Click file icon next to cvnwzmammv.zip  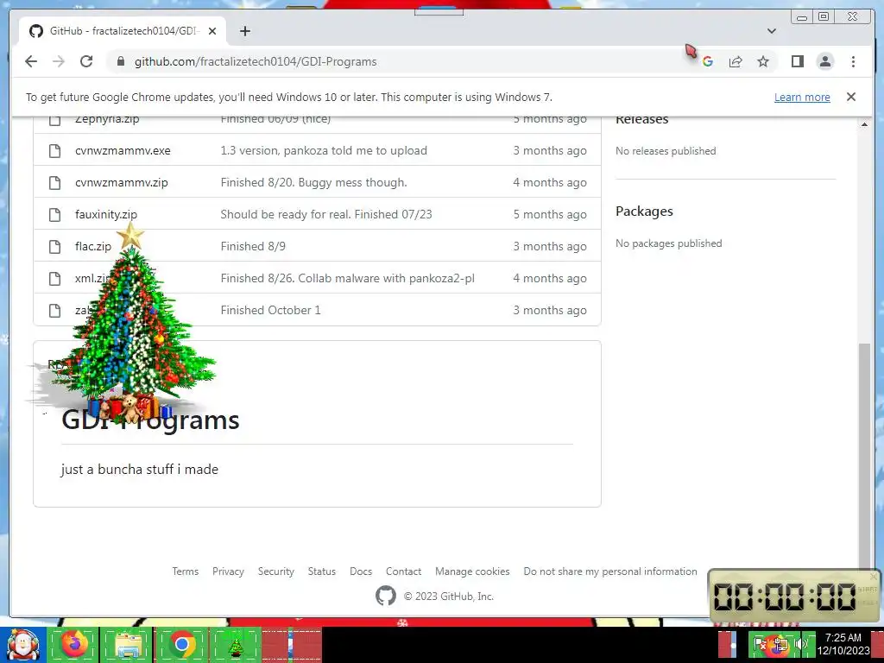tap(54, 183)
